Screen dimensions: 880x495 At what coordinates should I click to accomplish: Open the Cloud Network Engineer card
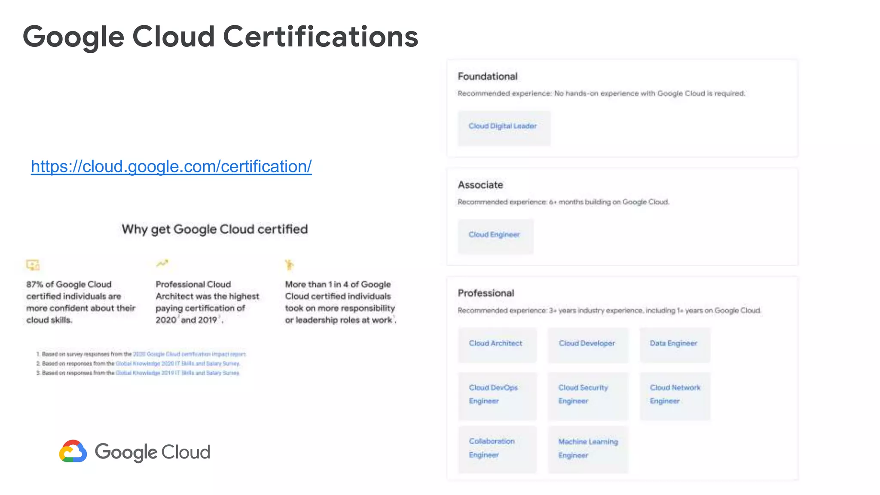[x=675, y=396]
